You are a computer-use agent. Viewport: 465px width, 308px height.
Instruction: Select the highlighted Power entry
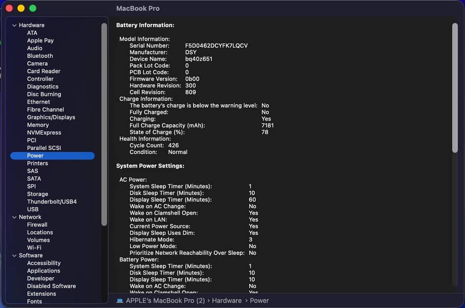[52, 156]
